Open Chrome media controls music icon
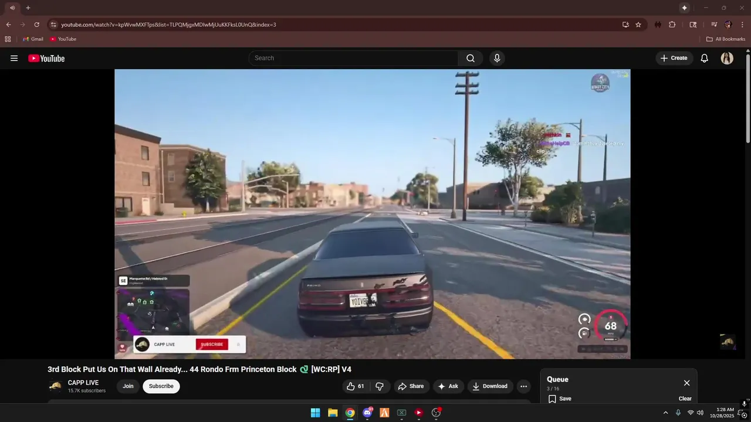 714,25
